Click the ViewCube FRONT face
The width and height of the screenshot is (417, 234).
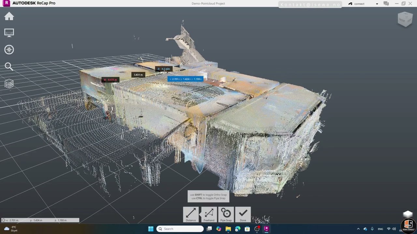(402, 19)
